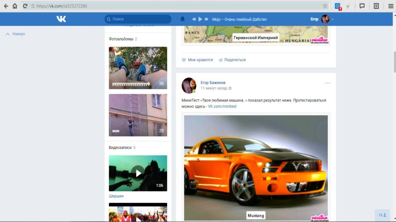396x222 pixels.
Task: Open the browser hamburger menu
Action: tap(391, 6)
